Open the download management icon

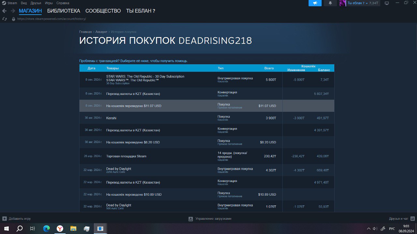tap(191, 219)
